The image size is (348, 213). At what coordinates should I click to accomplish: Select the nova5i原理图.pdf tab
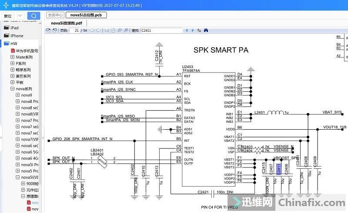point(66,23)
